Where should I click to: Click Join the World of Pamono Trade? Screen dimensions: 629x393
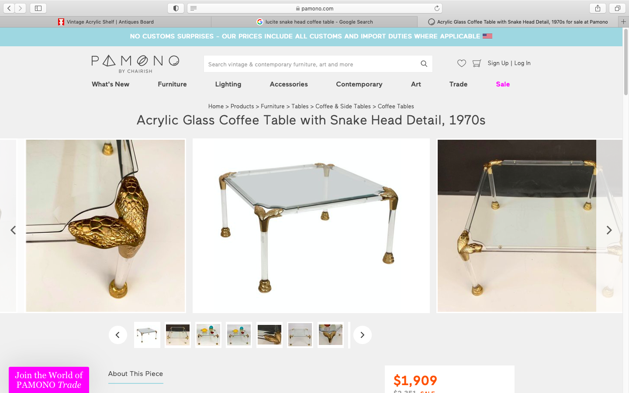(x=49, y=380)
